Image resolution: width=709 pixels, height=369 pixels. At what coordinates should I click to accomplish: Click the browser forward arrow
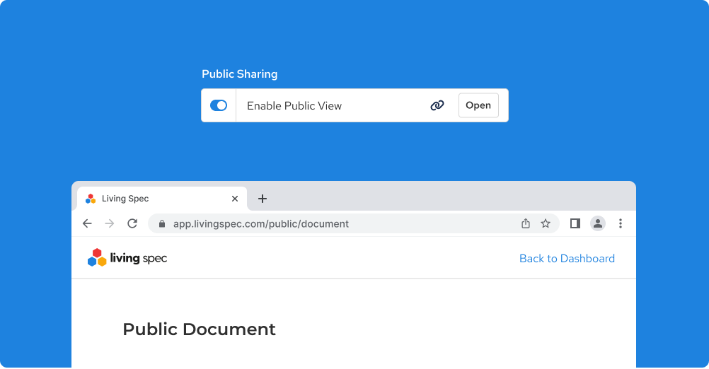[109, 223]
